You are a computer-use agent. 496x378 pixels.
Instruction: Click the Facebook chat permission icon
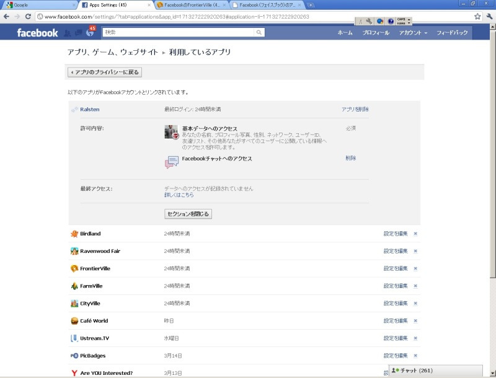[x=172, y=162]
